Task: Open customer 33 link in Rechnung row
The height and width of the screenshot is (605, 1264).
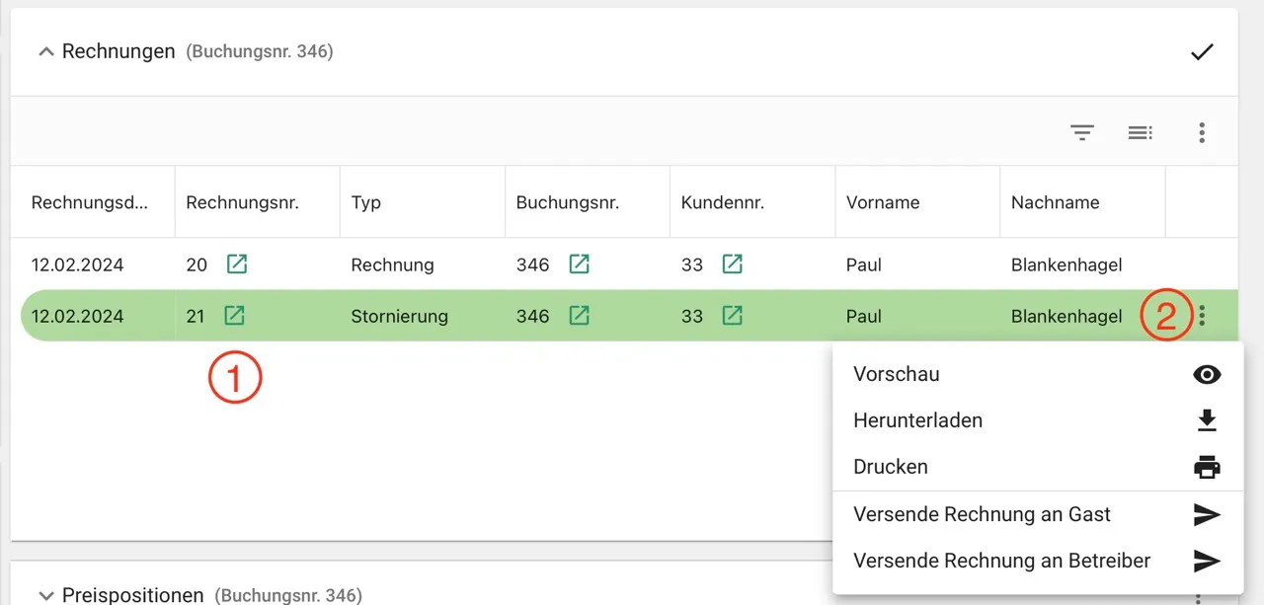Action: coord(732,265)
